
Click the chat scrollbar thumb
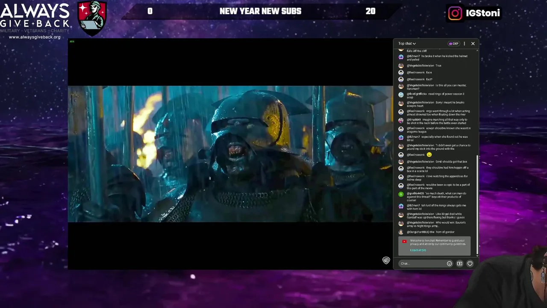[x=478, y=205]
